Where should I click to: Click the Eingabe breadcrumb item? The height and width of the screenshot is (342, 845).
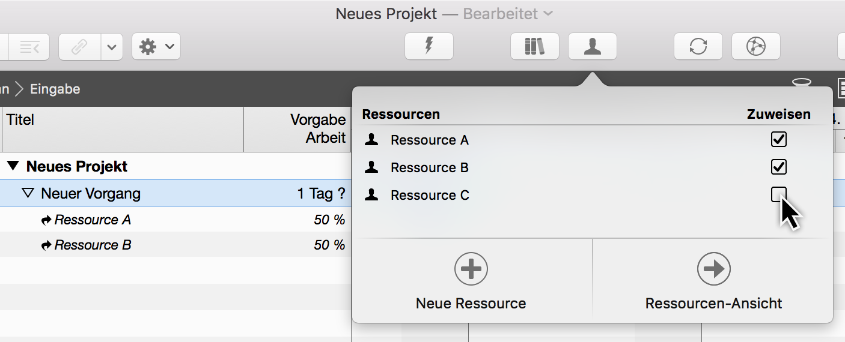tap(55, 89)
